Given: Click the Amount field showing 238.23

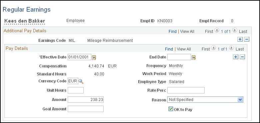Looking at the screenshot, I should point(86,100).
